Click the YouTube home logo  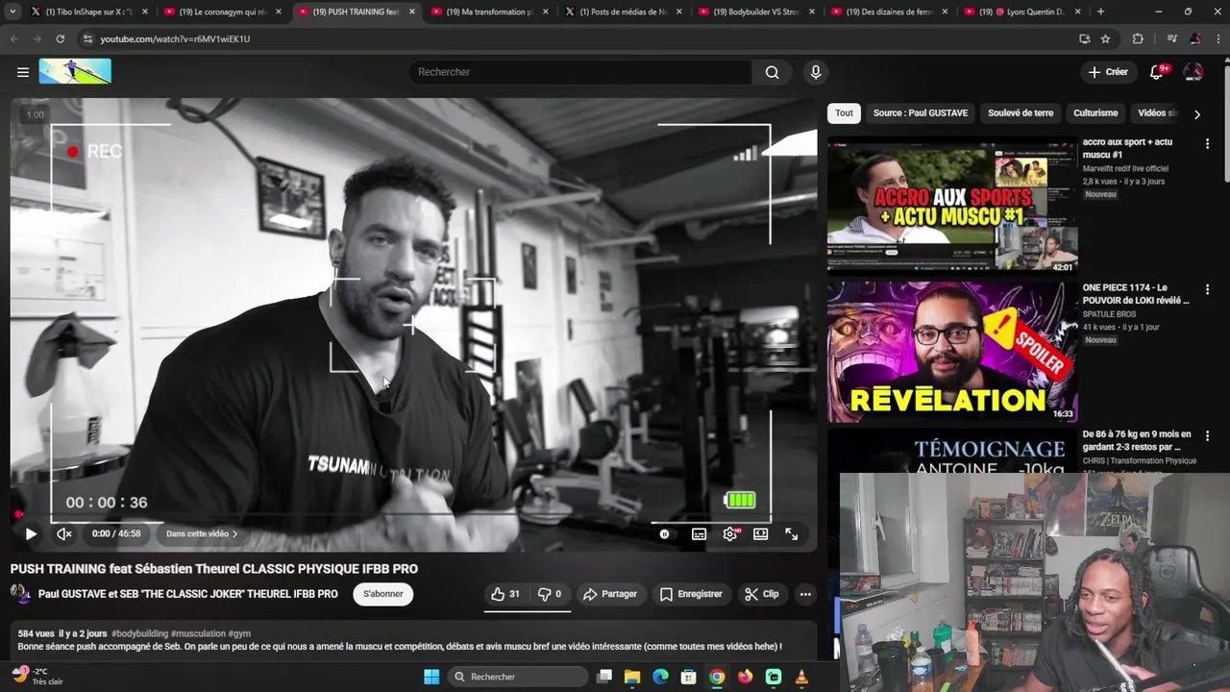75,71
